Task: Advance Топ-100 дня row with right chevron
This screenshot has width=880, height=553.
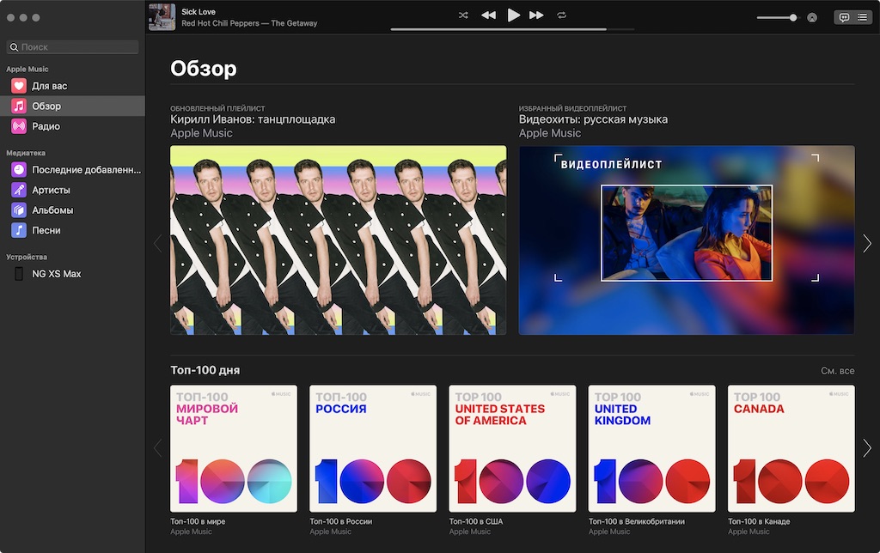Action: click(x=867, y=447)
